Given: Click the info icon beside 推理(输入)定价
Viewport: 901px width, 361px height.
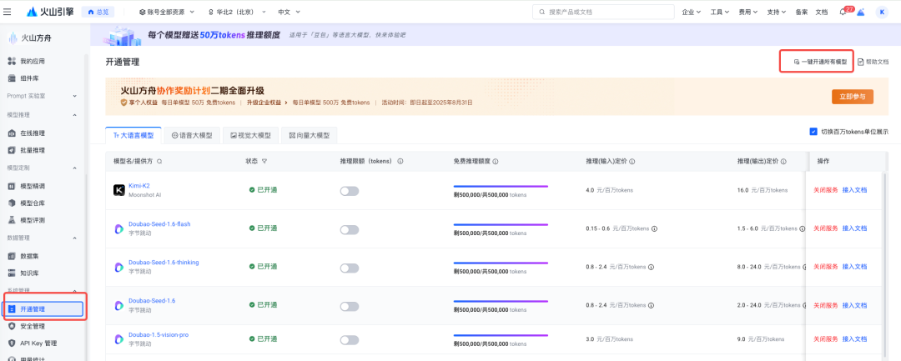Looking at the screenshot, I should (x=631, y=161).
